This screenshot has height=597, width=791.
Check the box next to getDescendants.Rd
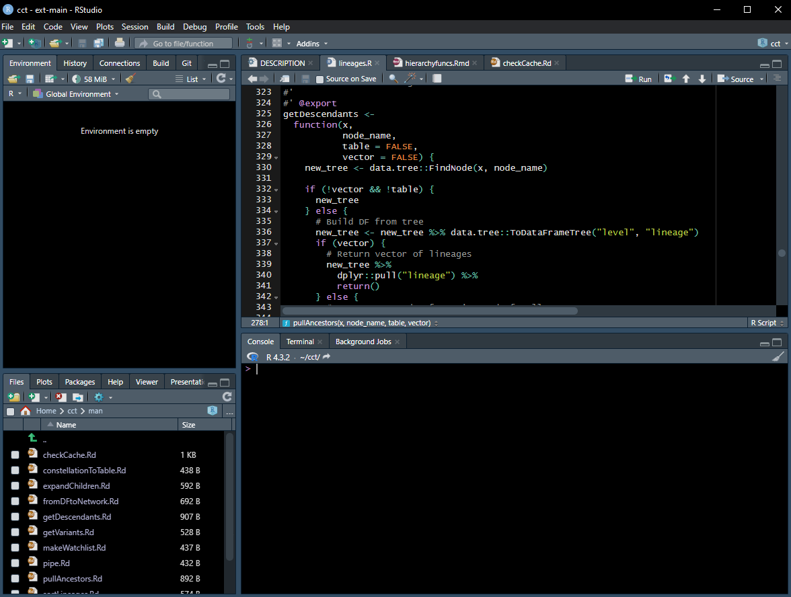pyautogui.click(x=15, y=517)
